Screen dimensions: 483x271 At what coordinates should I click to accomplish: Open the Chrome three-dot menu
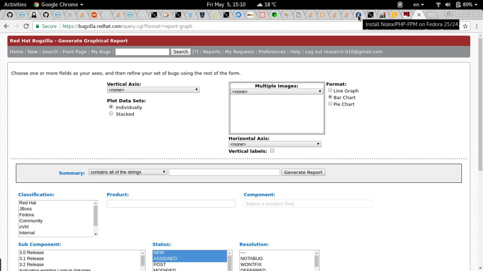click(x=477, y=26)
